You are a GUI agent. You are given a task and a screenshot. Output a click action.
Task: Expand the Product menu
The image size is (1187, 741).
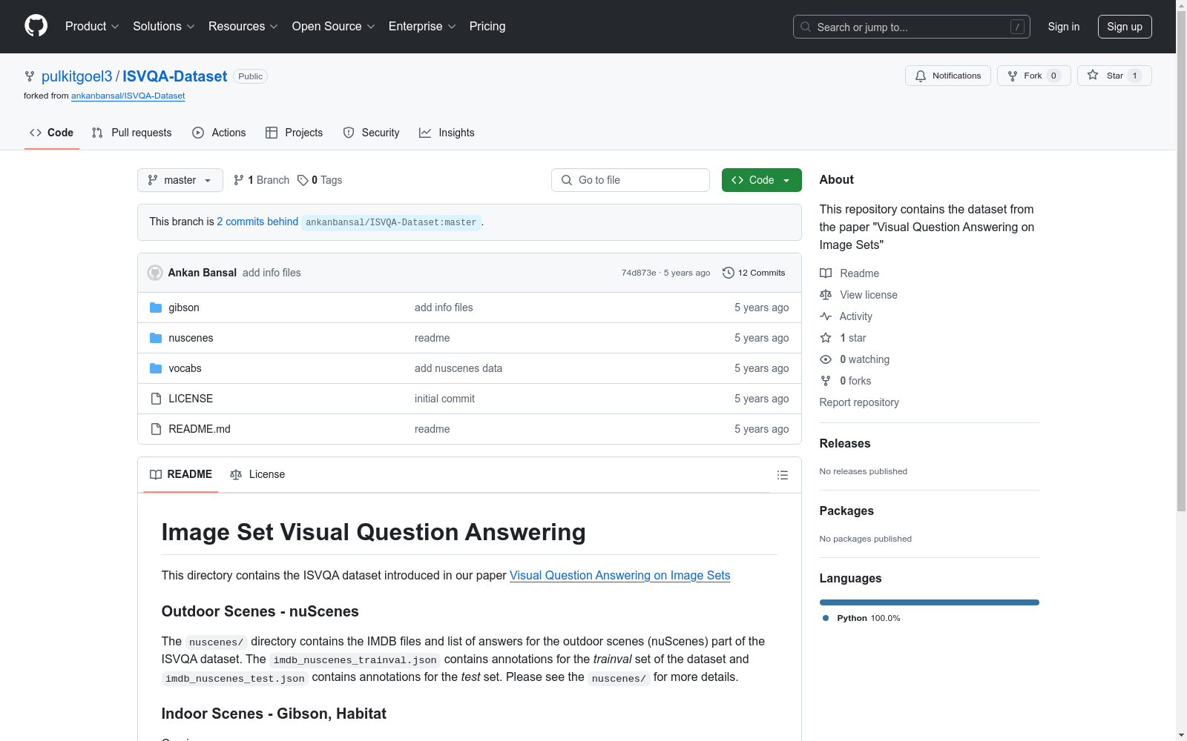click(x=92, y=27)
